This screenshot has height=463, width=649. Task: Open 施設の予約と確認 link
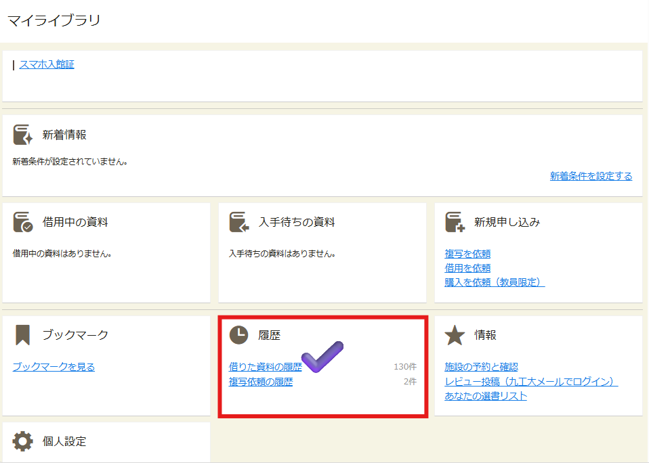click(481, 367)
